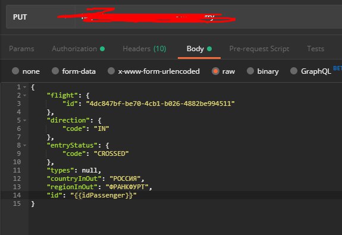The height and width of the screenshot is (235, 342).
Task: Click the "flight" key on line 2
Action: (x=62, y=95)
